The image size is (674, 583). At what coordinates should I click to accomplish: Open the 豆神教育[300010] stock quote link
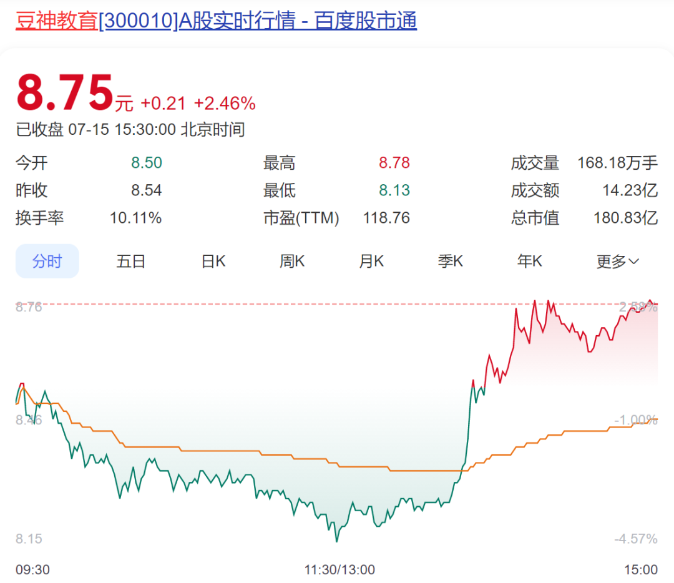click(x=216, y=21)
